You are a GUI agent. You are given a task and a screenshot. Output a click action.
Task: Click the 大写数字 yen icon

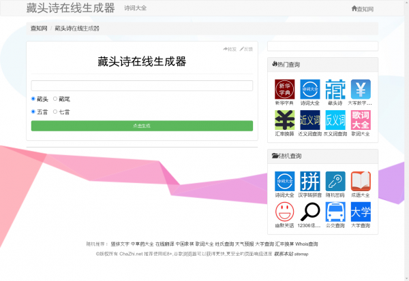361,89
